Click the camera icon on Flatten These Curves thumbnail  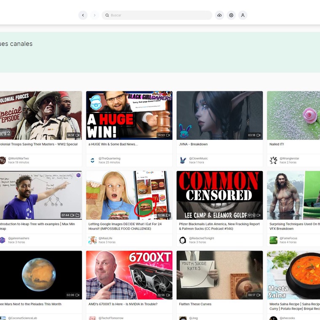coord(259,295)
